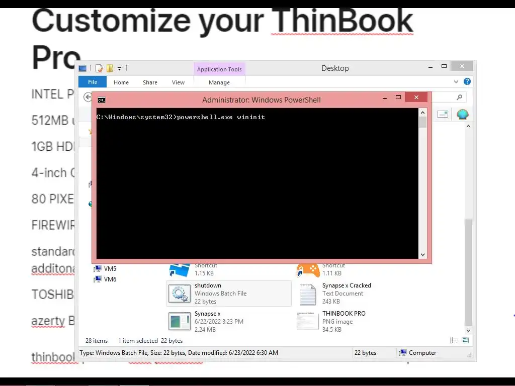Click PowerShell scrollbar up arrow
The image size is (515, 386).
pos(422,113)
